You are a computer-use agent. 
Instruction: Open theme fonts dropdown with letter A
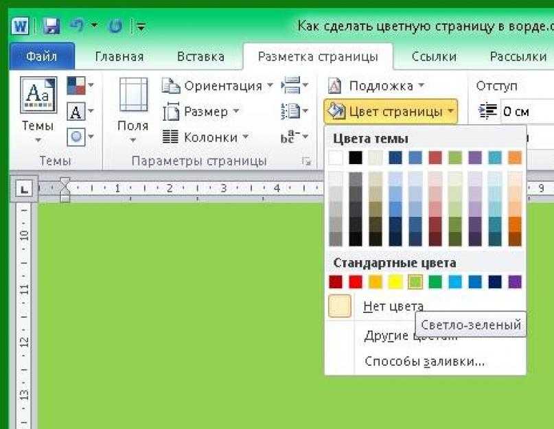pos(80,112)
